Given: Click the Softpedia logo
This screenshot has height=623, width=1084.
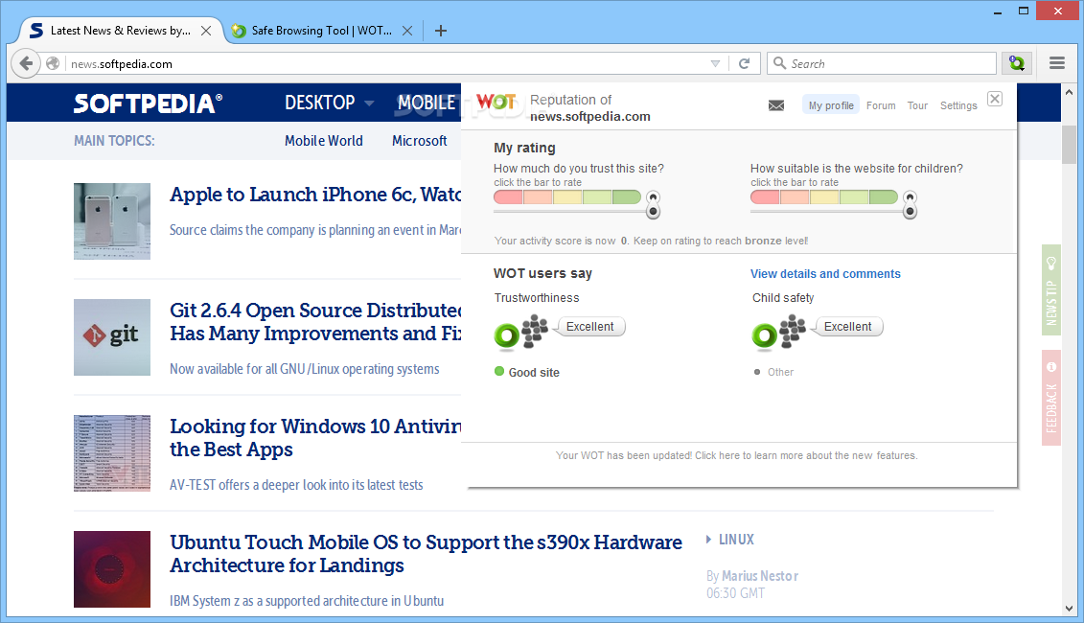Looking at the screenshot, I should click(x=148, y=103).
